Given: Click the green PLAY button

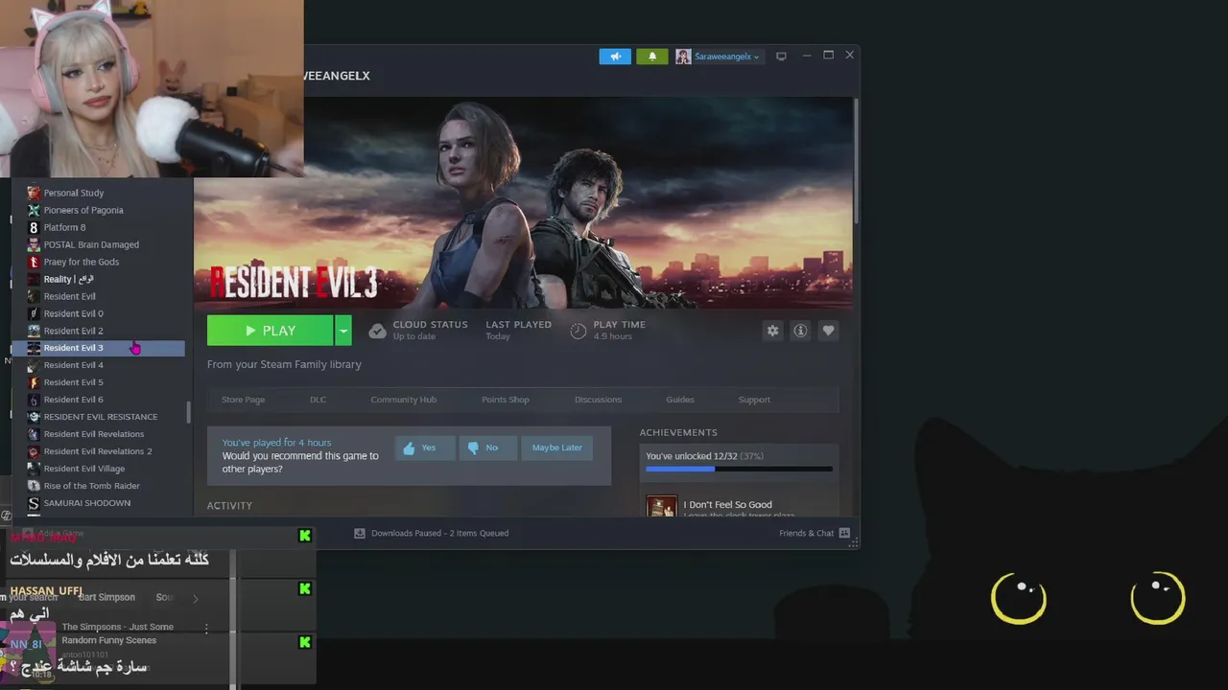Looking at the screenshot, I should (270, 331).
